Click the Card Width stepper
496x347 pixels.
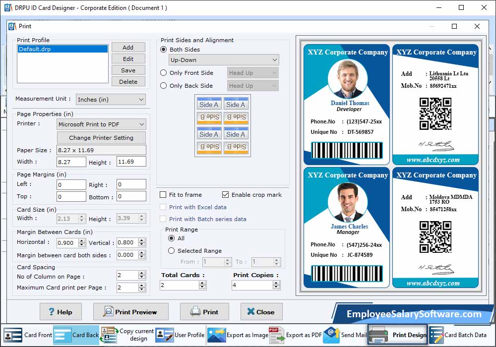click(x=81, y=219)
